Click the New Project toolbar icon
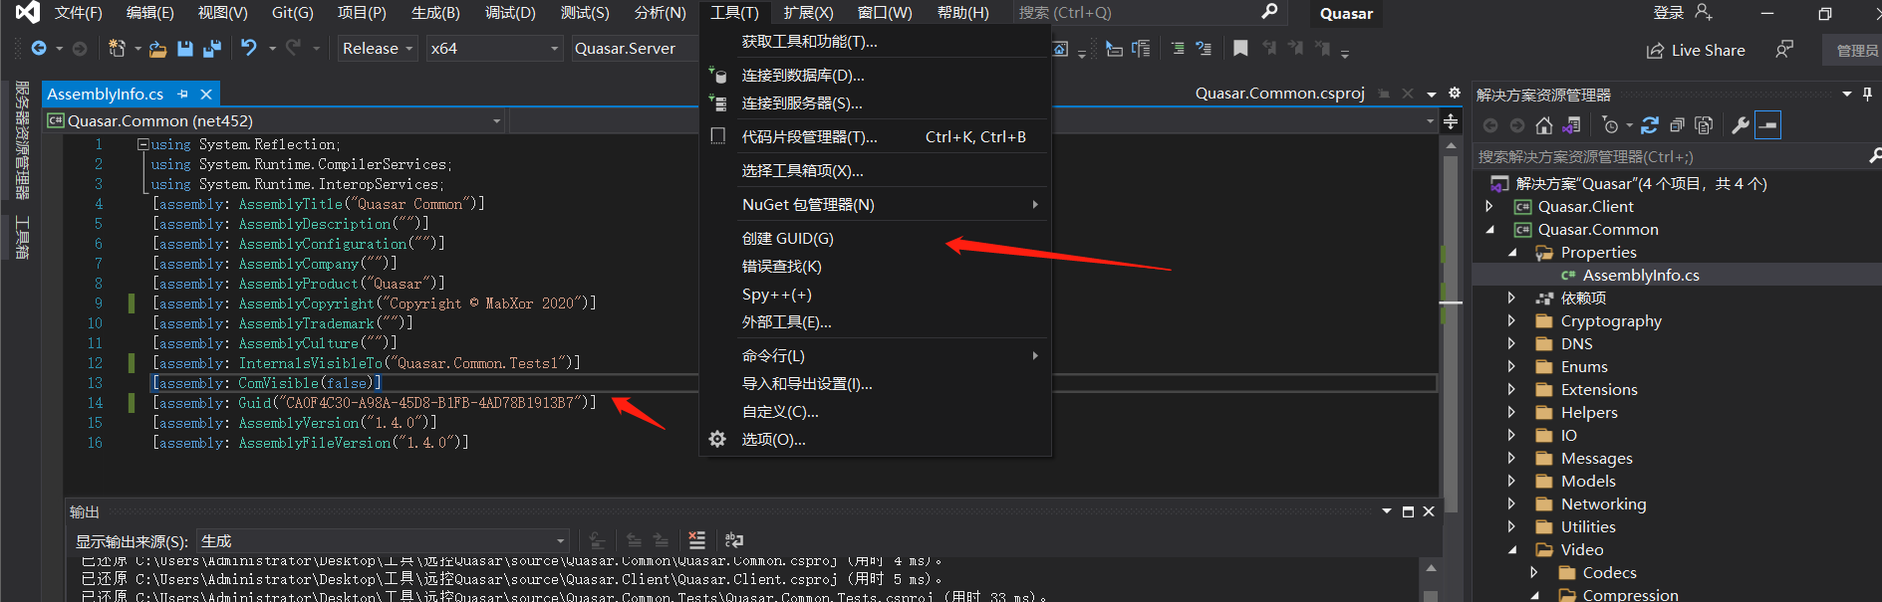This screenshot has height=602, width=1882. pos(117,48)
